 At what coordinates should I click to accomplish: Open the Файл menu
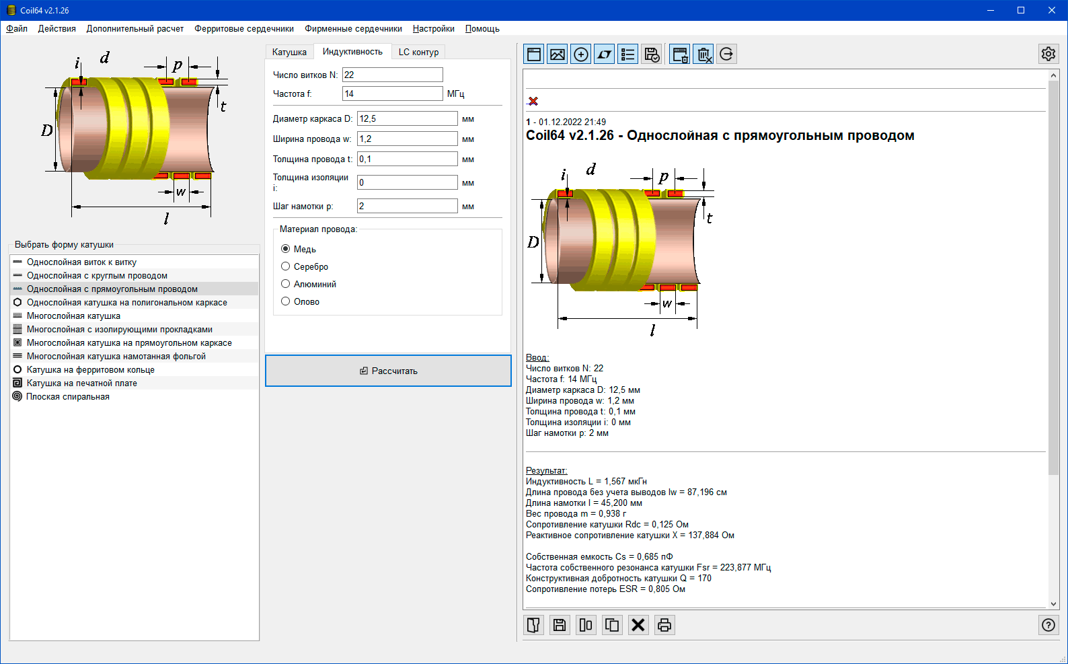[x=17, y=29]
